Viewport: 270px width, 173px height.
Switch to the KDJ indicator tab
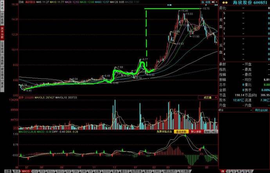[35, 171]
